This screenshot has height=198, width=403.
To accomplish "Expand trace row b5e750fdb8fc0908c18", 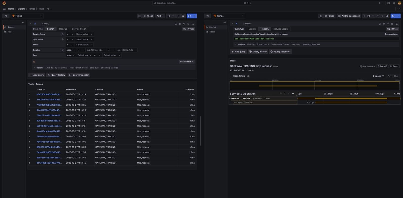I will [x=29, y=94].
